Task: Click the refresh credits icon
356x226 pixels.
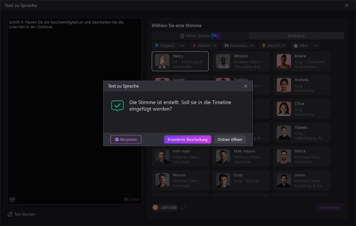Action: point(183,207)
